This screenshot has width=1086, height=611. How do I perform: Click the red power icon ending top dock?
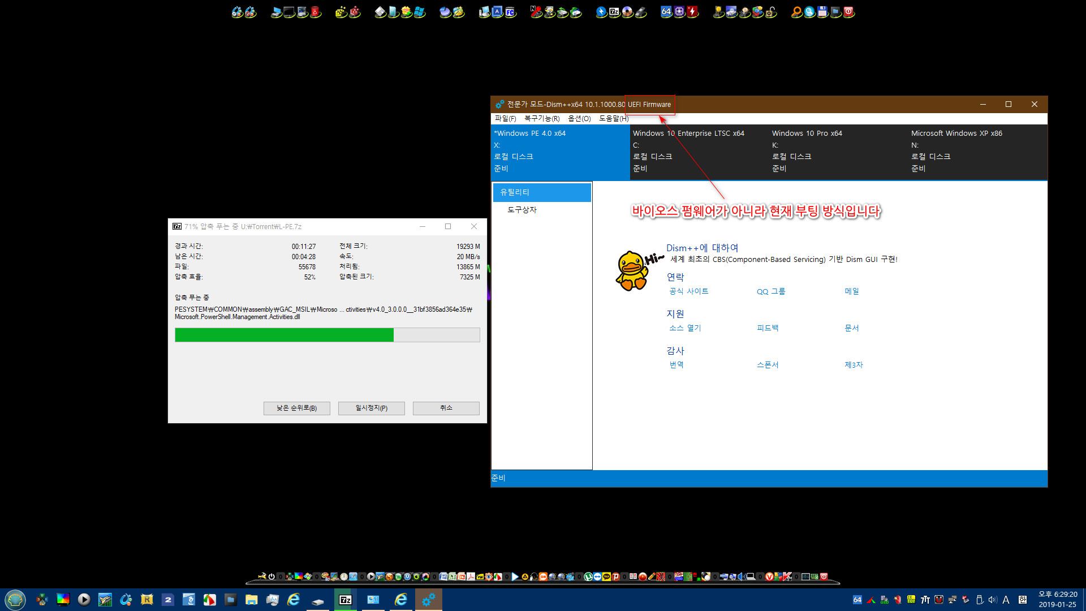[x=848, y=12]
